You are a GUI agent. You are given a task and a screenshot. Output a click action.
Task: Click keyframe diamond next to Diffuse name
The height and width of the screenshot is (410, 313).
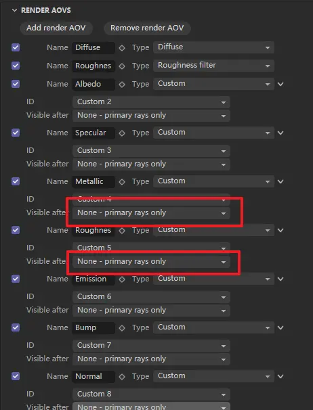pyautogui.click(x=122, y=48)
